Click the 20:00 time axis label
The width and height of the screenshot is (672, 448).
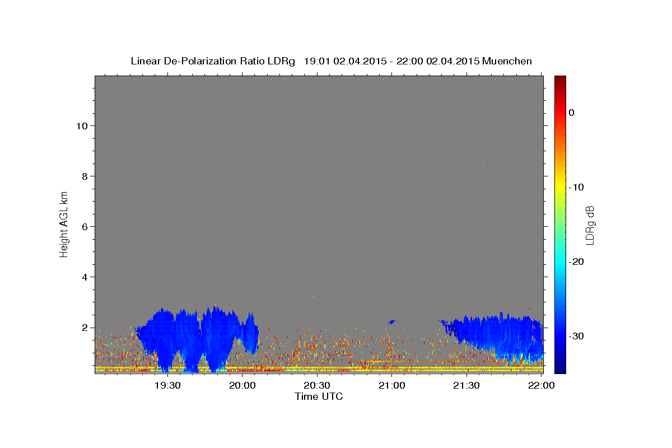coord(242,385)
